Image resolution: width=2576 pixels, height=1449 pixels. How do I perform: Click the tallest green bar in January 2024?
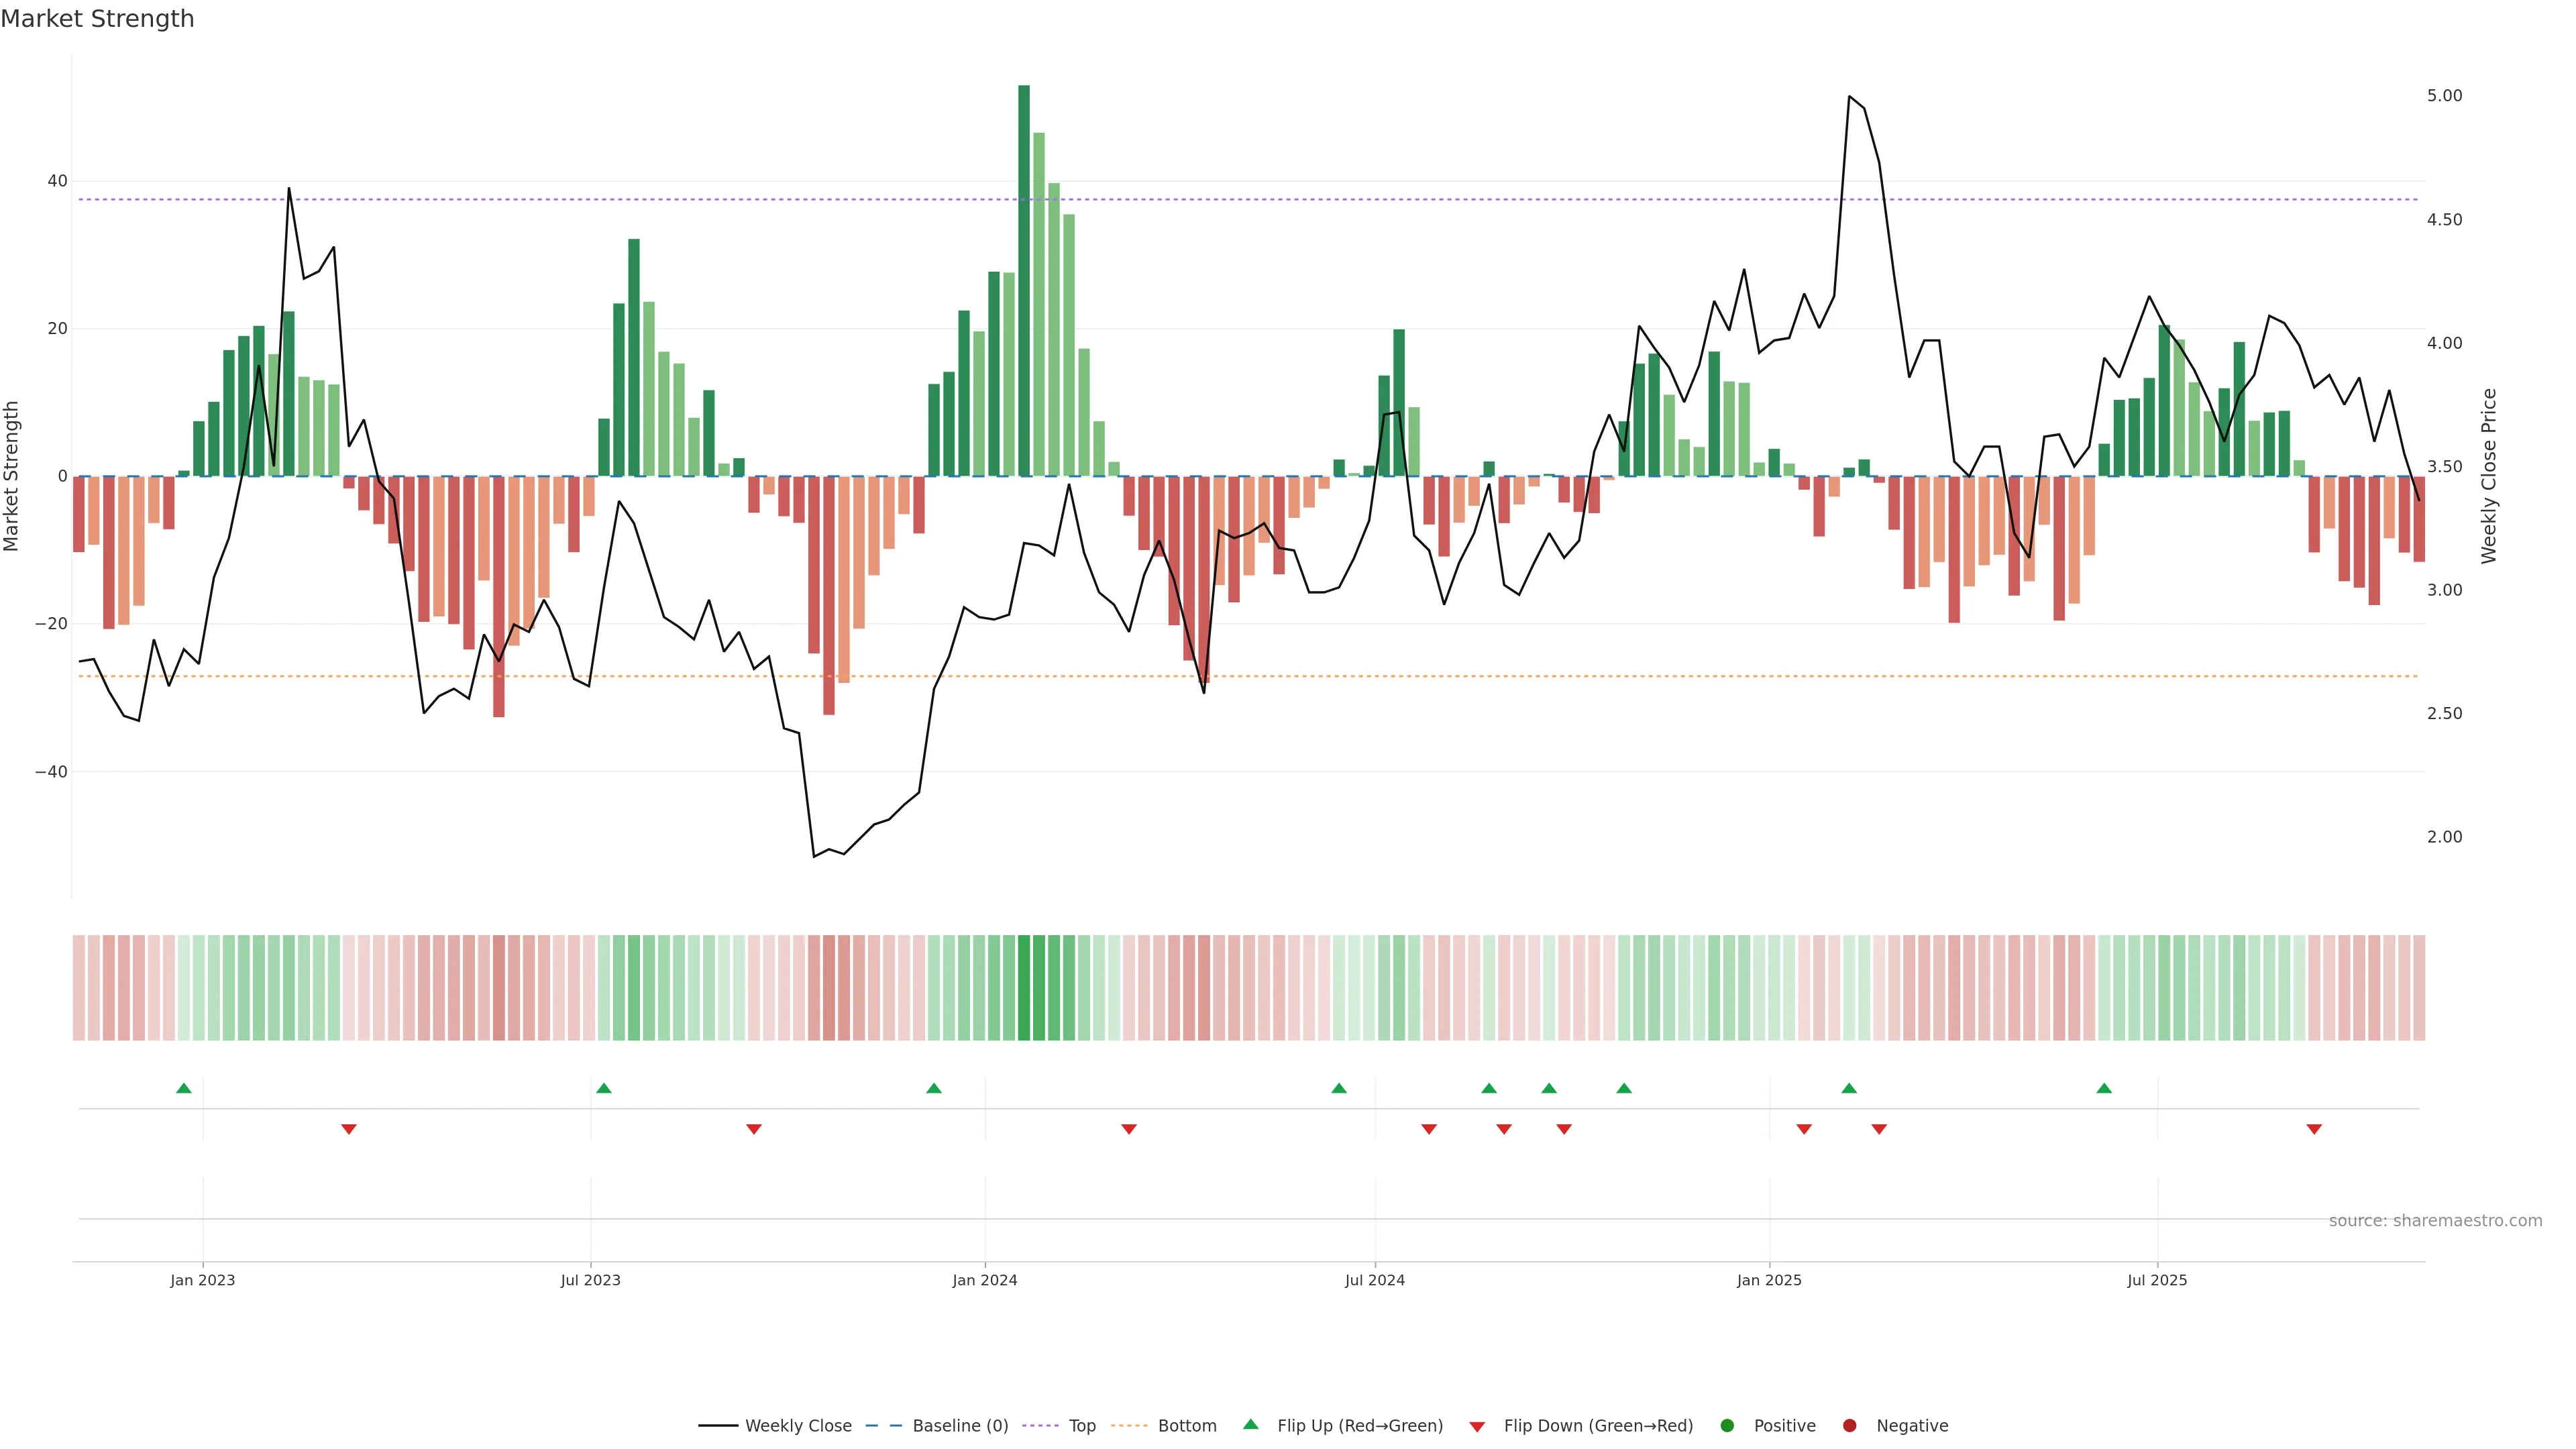pyautogui.click(x=1024, y=280)
